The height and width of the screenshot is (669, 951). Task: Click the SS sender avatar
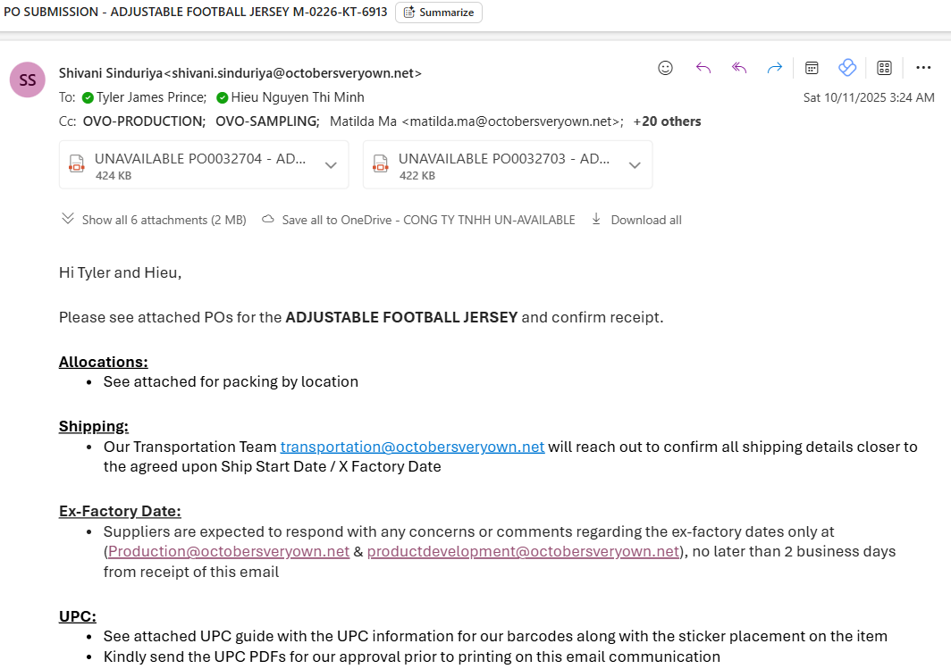pos(28,79)
